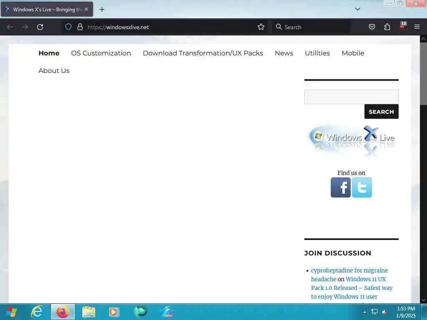Go back to previous page

point(10,27)
